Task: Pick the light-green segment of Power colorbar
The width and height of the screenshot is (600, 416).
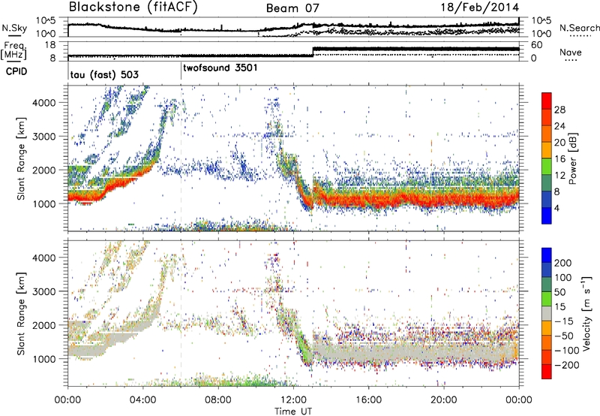Action: [x=547, y=167]
